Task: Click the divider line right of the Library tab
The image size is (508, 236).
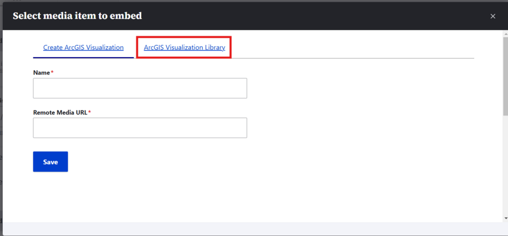Action: click(x=355, y=58)
